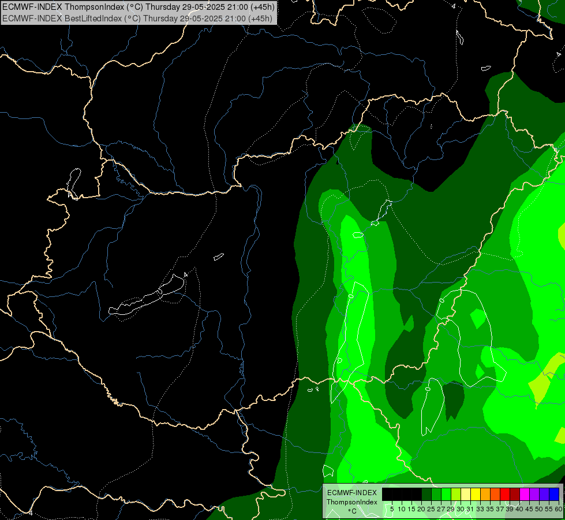The width and height of the screenshot is (565, 520).
Task: Click the legend tick label 35
Action: point(490,509)
